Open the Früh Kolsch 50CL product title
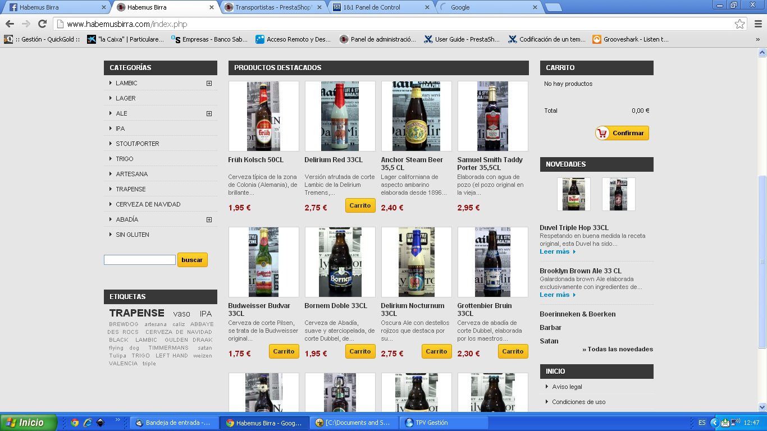The image size is (767, 431). [256, 160]
